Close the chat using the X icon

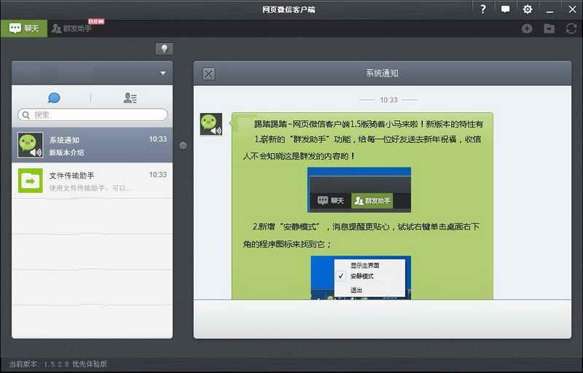pyautogui.click(x=208, y=74)
